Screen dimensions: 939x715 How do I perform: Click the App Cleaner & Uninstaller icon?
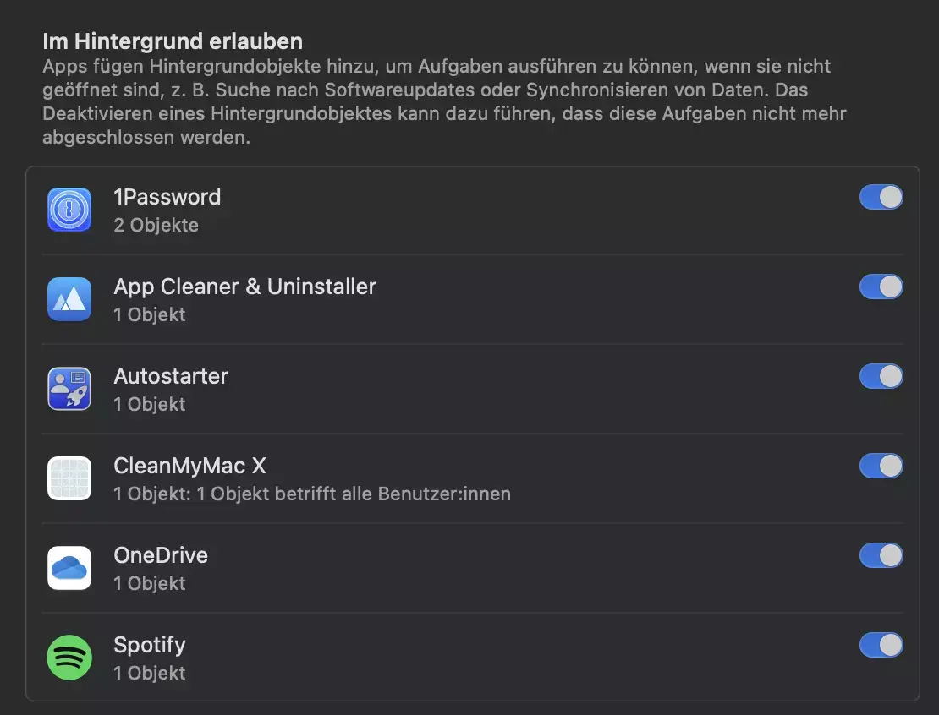click(69, 299)
